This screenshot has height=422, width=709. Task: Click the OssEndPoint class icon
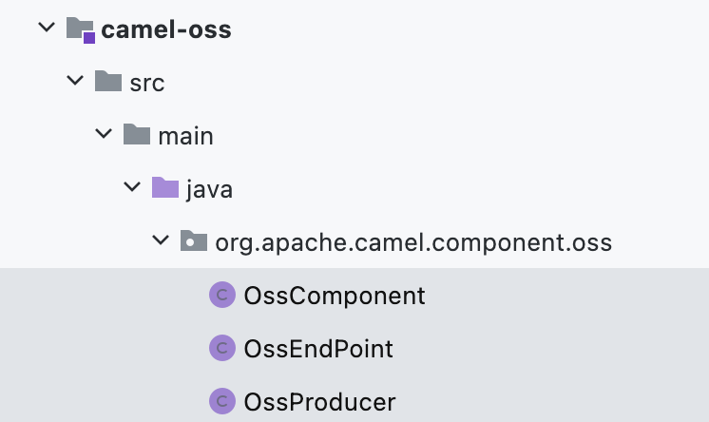222,348
